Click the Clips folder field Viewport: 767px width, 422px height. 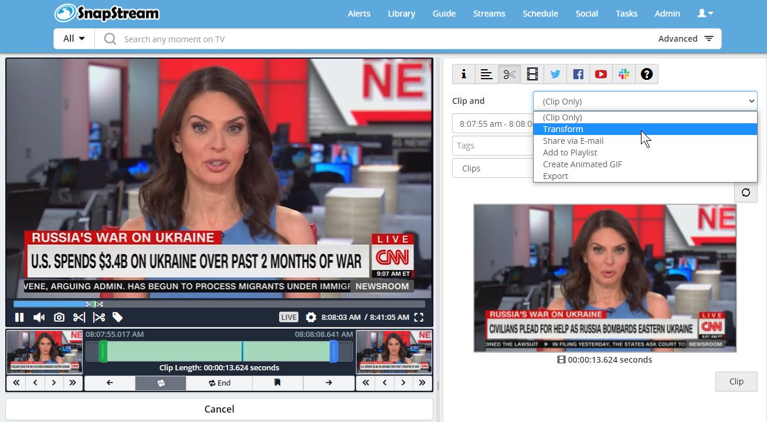[493, 168]
